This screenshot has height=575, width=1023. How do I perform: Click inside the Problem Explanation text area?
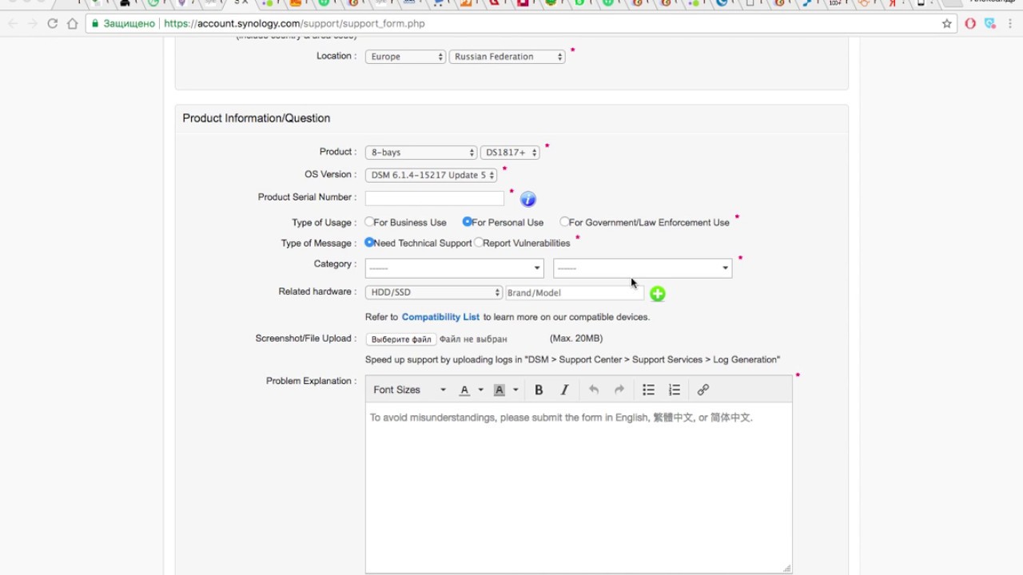point(579,487)
